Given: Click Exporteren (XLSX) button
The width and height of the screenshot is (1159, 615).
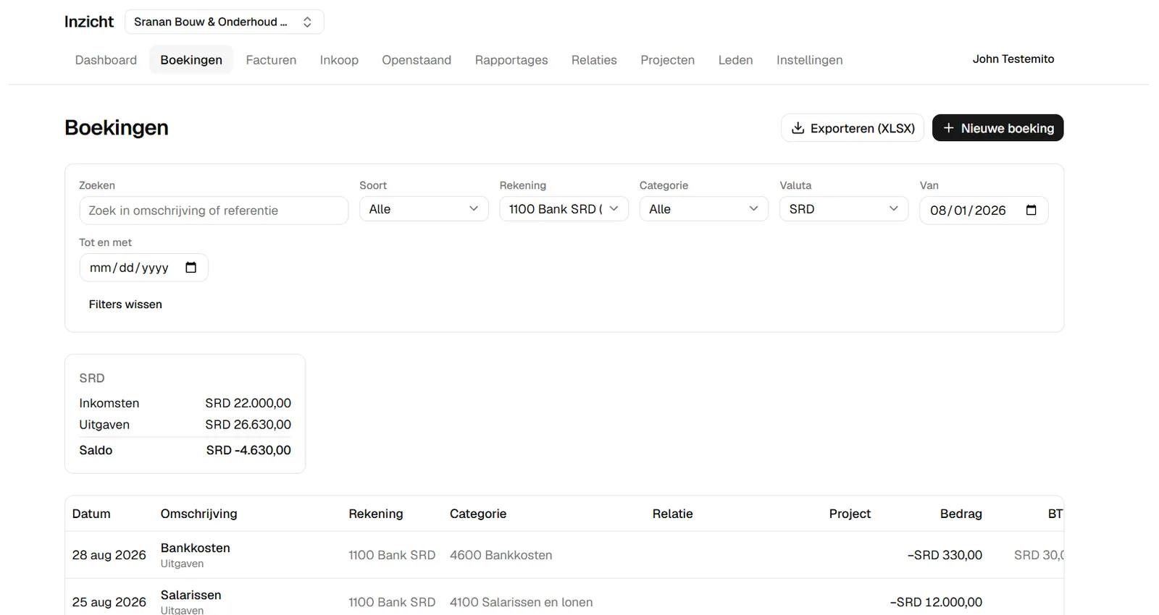Looking at the screenshot, I should [x=853, y=128].
